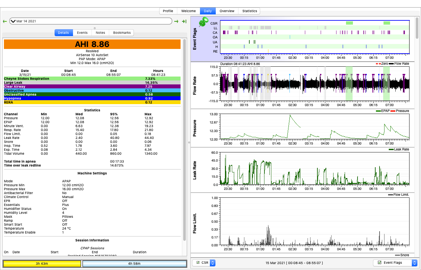Image resolution: width=421 pixels, height=270 pixels.
Task: Click the Obstructive light blue row
Action: [x=92, y=91]
